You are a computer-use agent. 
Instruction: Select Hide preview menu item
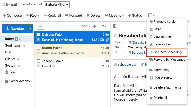(167, 77)
